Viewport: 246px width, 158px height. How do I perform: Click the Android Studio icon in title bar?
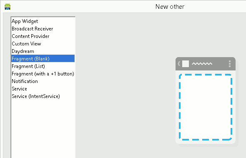coord(8,6)
